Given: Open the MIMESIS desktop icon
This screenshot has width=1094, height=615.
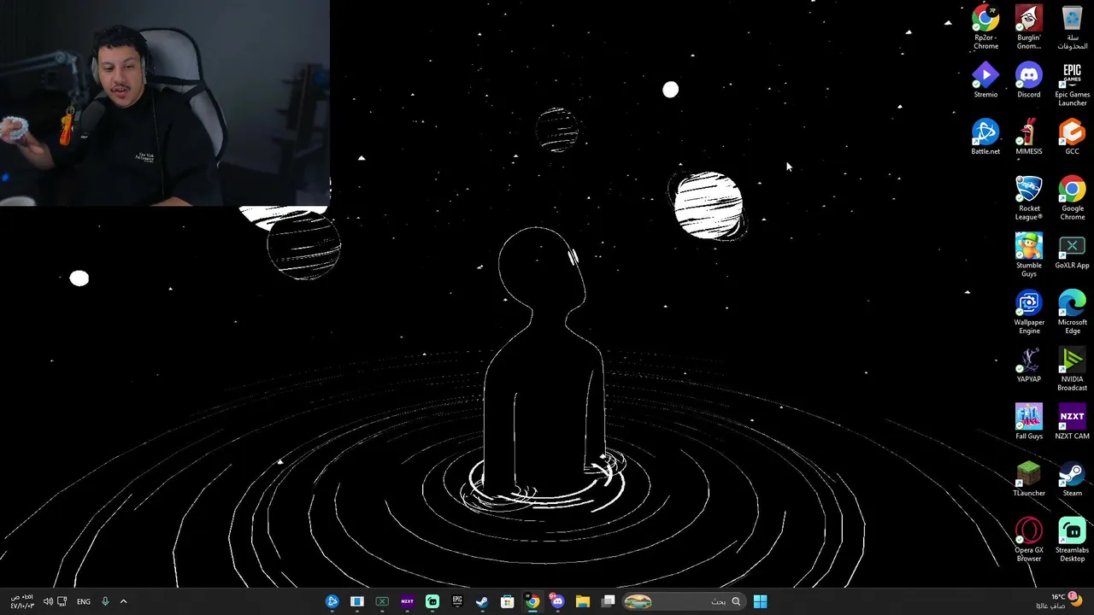Looking at the screenshot, I should pyautogui.click(x=1029, y=137).
